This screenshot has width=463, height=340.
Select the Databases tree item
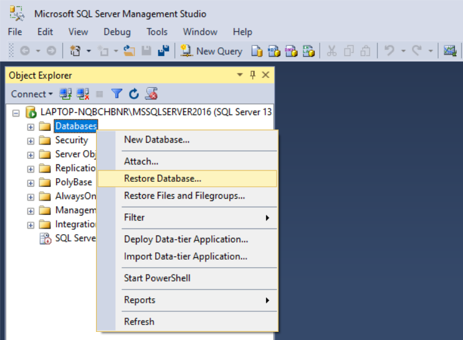(76, 126)
